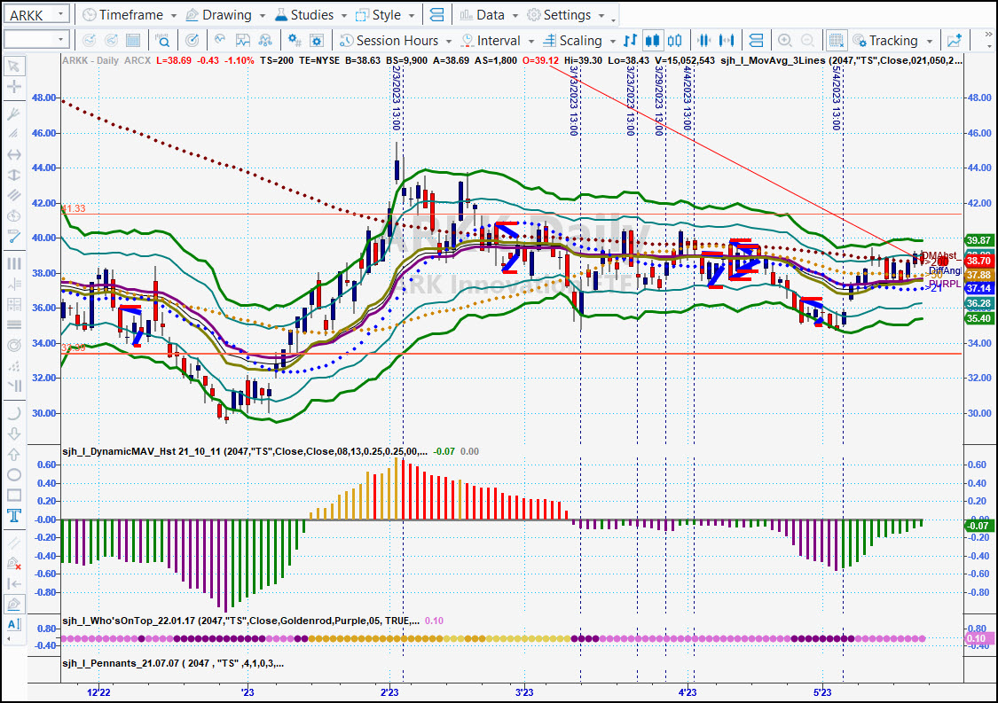This screenshot has height=703, width=998.
Task: Open the Settings menu
Action: tap(566, 15)
